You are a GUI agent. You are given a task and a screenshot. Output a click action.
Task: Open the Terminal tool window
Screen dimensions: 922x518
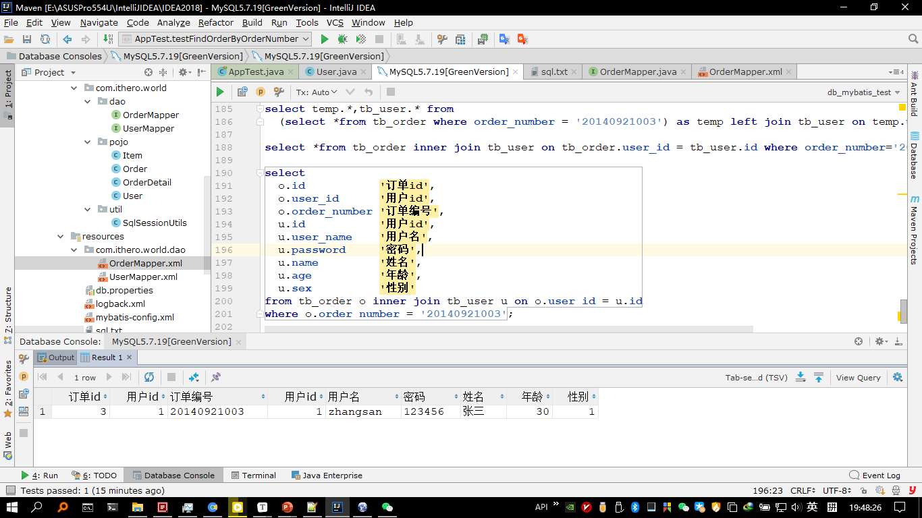click(254, 475)
